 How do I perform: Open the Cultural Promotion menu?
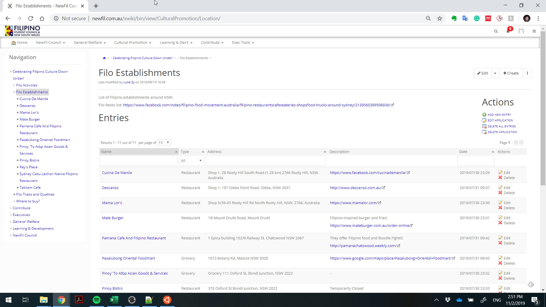click(x=133, y=43)
